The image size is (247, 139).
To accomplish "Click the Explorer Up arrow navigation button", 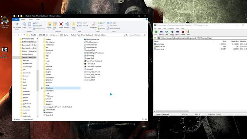I will tap(24, 35).
